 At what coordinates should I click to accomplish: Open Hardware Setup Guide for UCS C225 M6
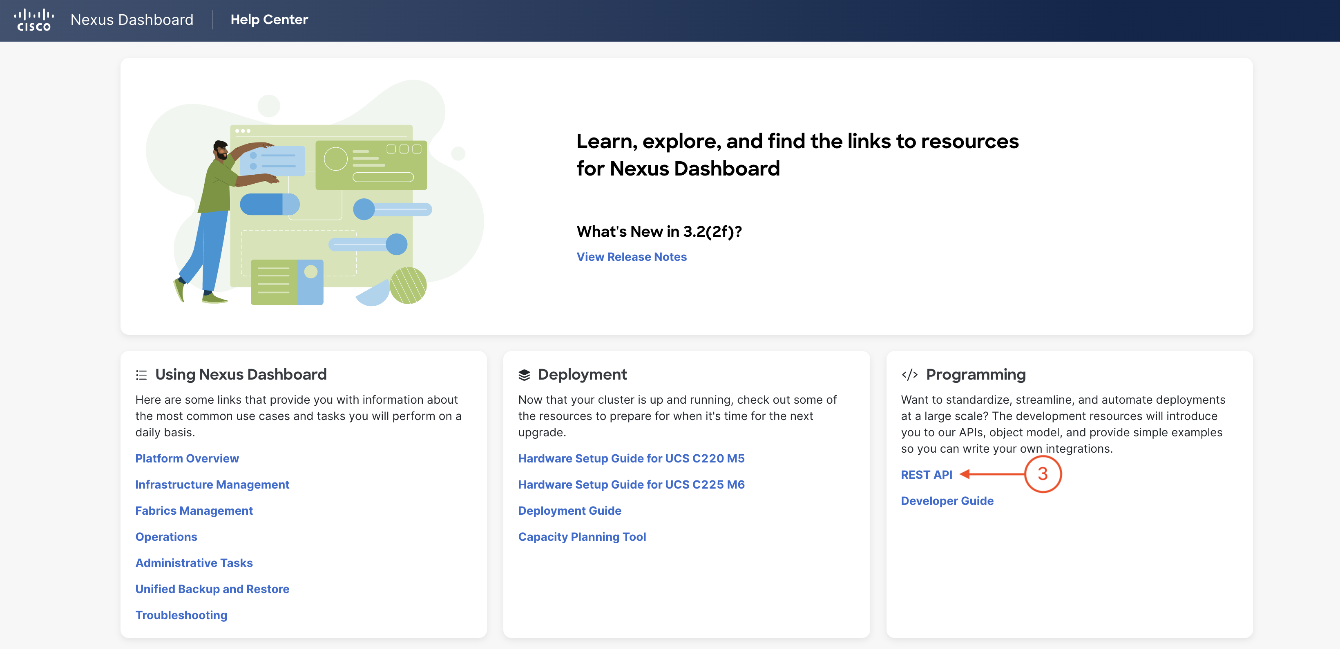pyautogui.click(x=631, y=484)
